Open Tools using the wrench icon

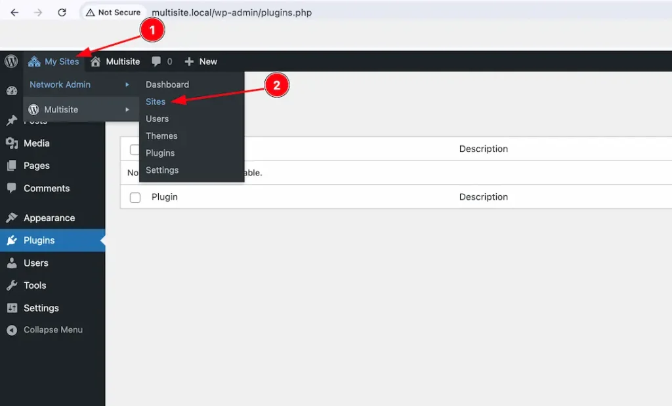click(x=13, y=285)
